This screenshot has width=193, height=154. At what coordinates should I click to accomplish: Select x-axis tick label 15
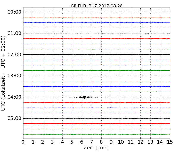[x=170, y=142]
